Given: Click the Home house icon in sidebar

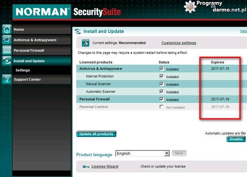Looking at the screenshot, I should (6, 29).
